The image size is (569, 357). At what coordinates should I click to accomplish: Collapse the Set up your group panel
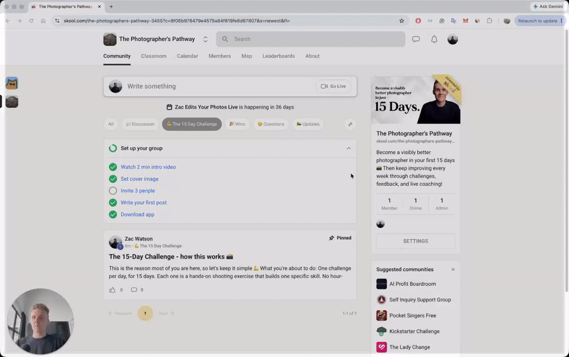coord(348,148)
